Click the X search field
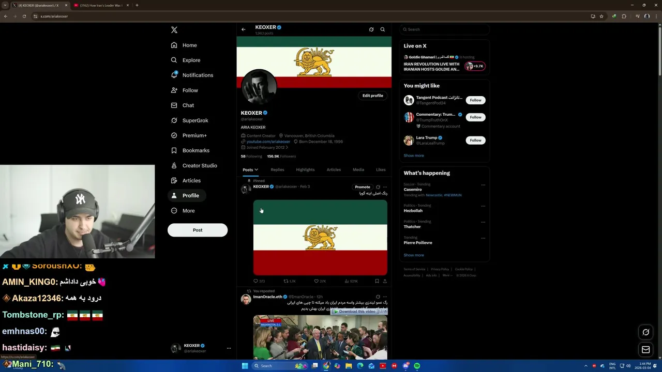662x372 pixels. pos(445,29)
